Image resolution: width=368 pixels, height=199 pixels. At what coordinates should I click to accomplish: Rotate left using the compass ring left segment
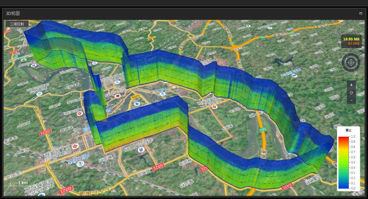tap(343, 63)
